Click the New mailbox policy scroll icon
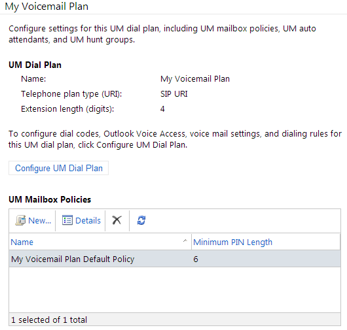The image size is (347, 330). 20,220
